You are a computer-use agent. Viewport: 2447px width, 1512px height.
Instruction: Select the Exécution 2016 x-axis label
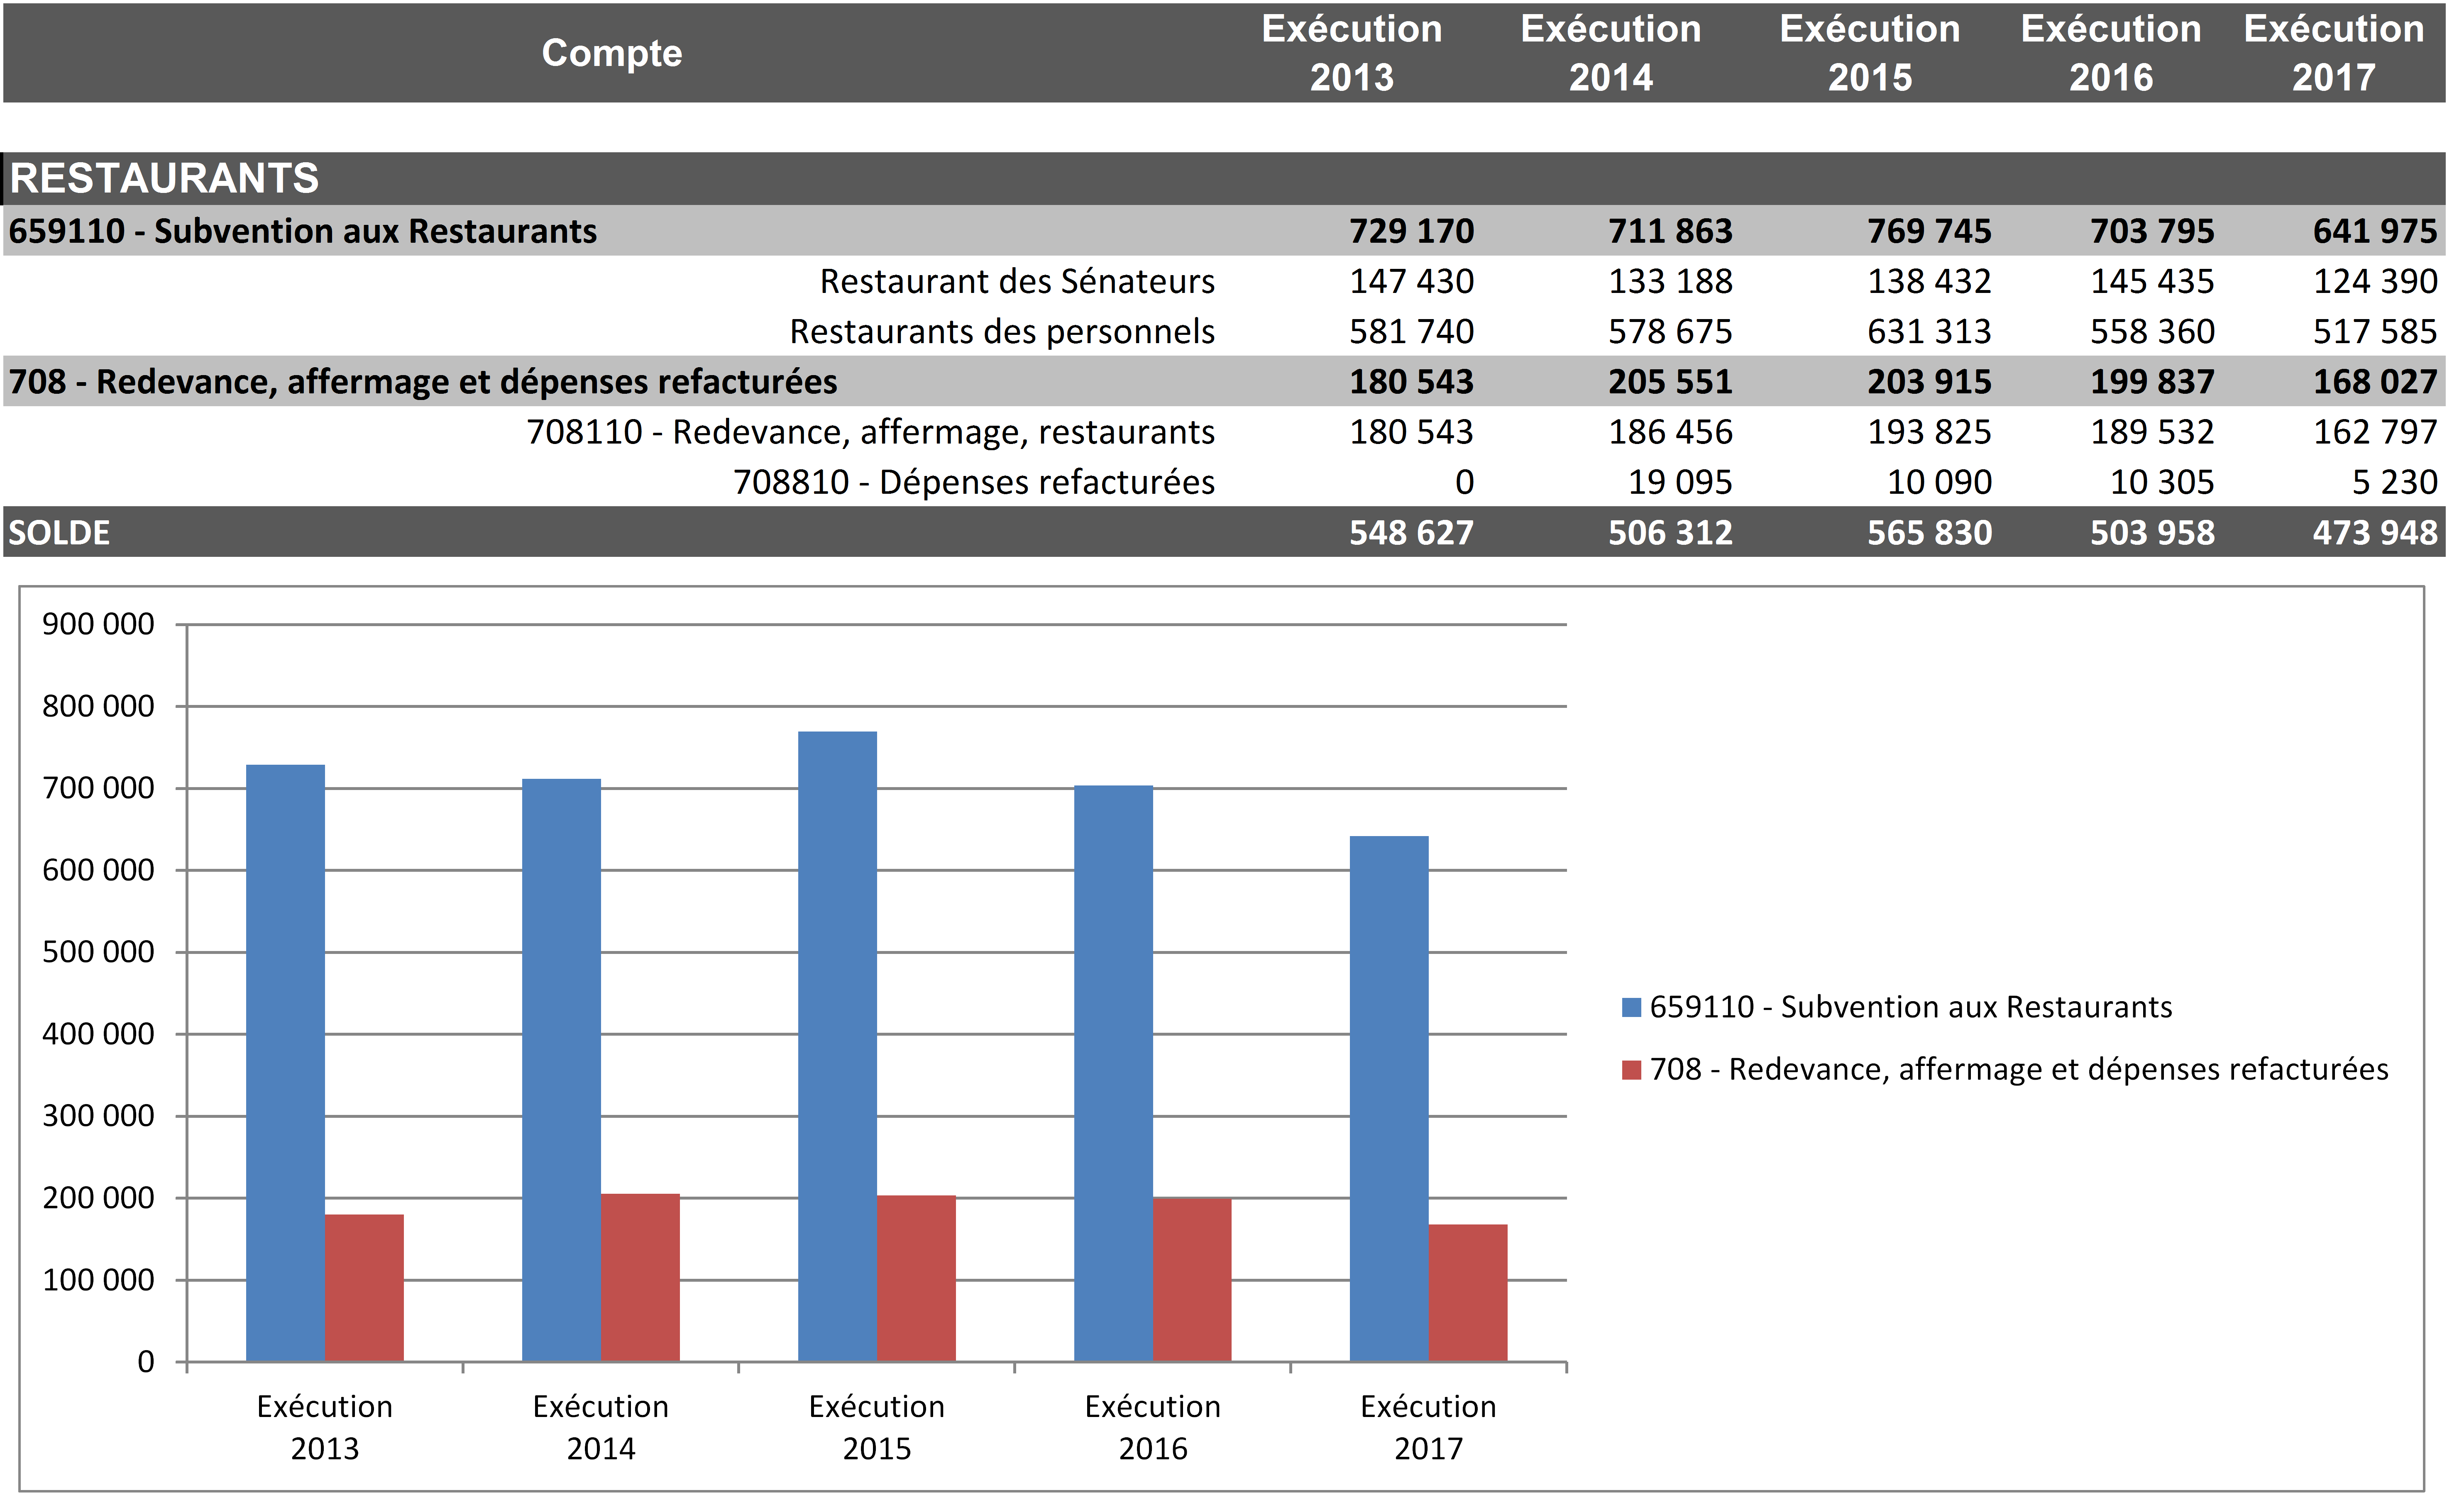click(1152, 1427)
